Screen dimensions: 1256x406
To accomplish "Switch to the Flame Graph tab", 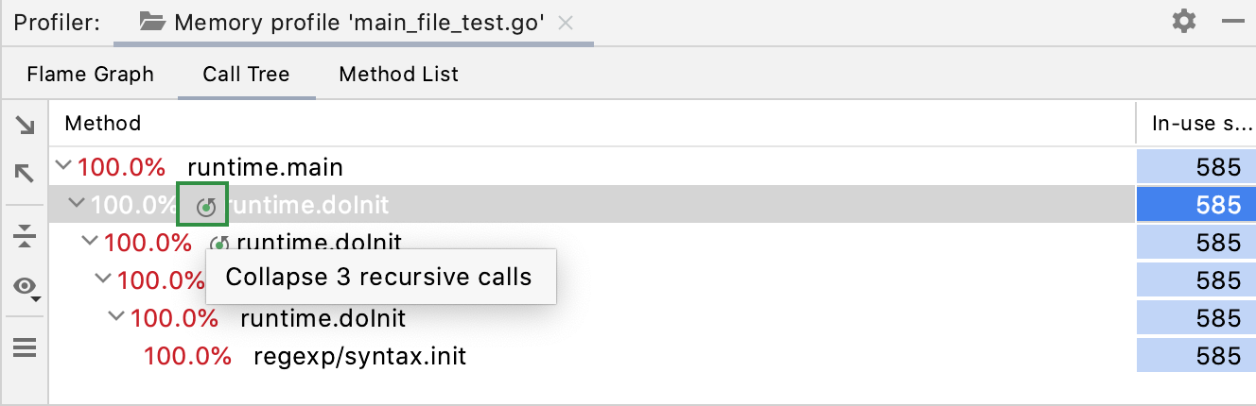I will click(x=90, y=74).
